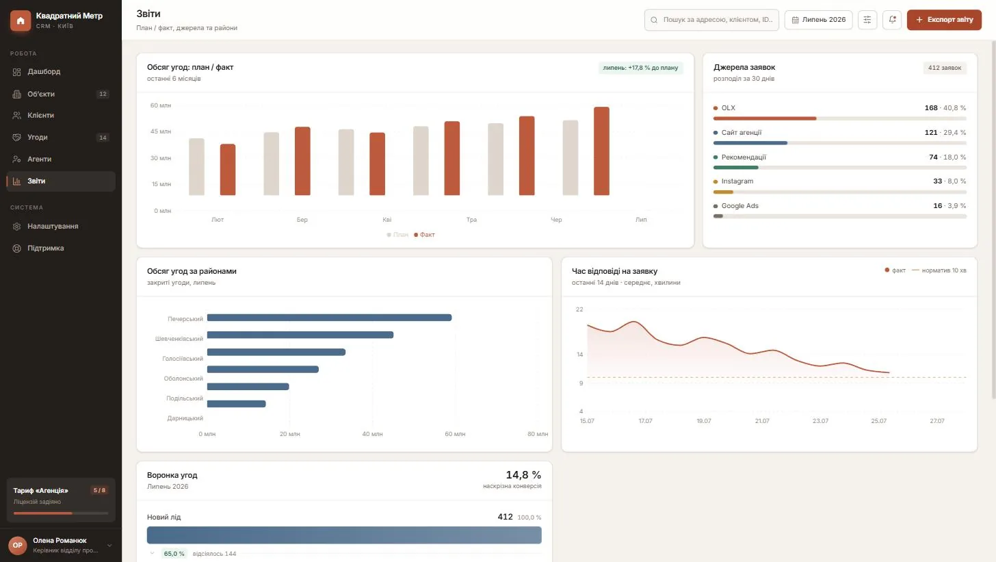
Task: Click the Сайт агенції progress bar
Action: [840, 143]
